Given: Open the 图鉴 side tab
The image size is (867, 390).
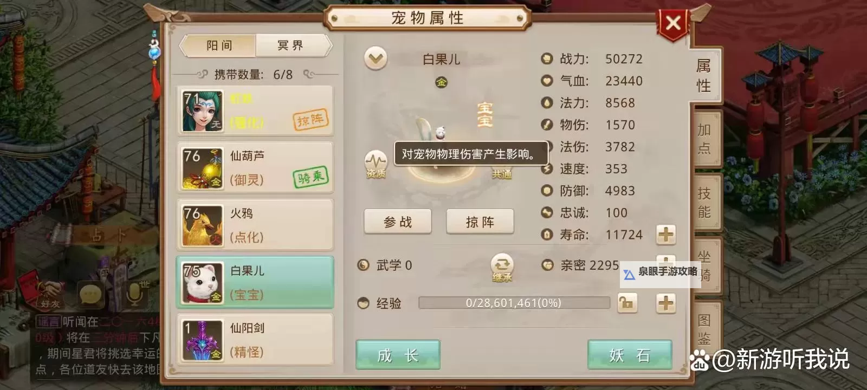Looking at the screenshot, I should tap(704, 329).
